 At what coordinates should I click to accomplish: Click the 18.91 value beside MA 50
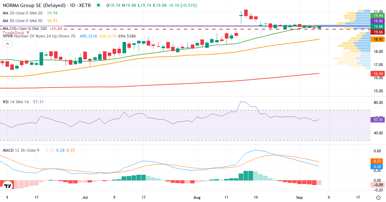[x=52, y=21]
